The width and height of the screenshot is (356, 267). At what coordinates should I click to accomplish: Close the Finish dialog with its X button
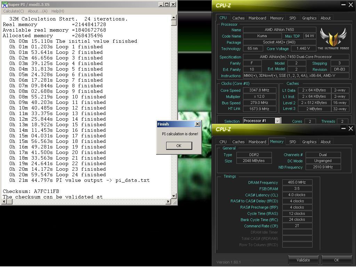(x=197, y=124)
